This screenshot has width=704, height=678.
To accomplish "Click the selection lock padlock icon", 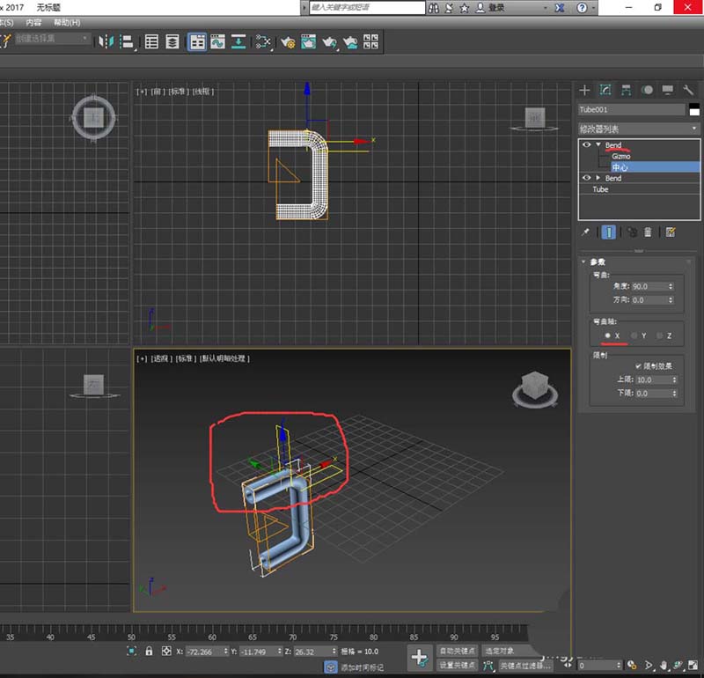I will 149,651.
